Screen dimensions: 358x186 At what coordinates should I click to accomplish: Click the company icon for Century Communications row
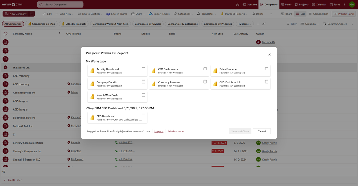tap(5, 143)
